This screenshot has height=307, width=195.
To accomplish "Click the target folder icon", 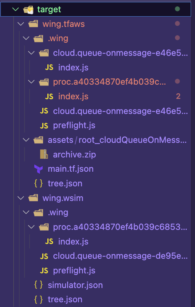I will (x=29, y=9).
